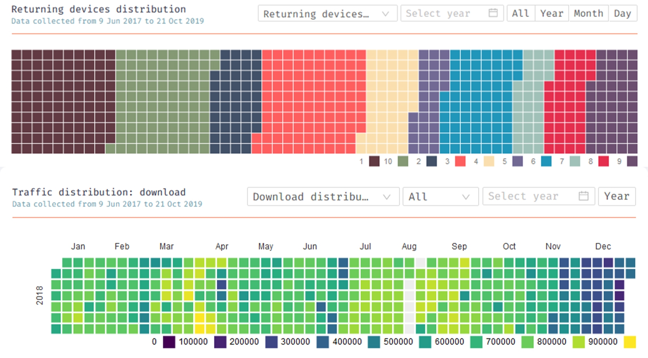Click the heatmap legend swatch between 400000 and 500000
Viewport: 648px width, 358px height.
pyautogui.click(x=374, y=342)
